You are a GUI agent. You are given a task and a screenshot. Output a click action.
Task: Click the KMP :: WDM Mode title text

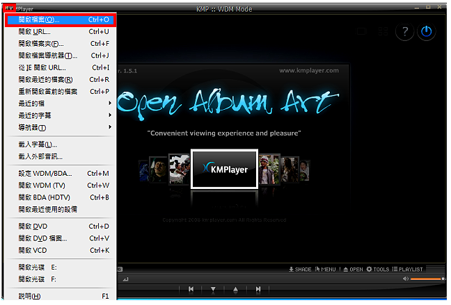tap(224, 9)
